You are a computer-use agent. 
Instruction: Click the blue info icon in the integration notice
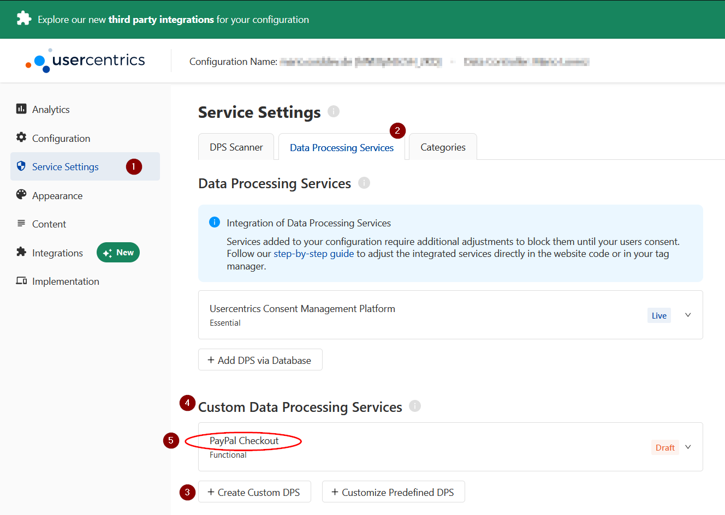(x=214, y=222)
